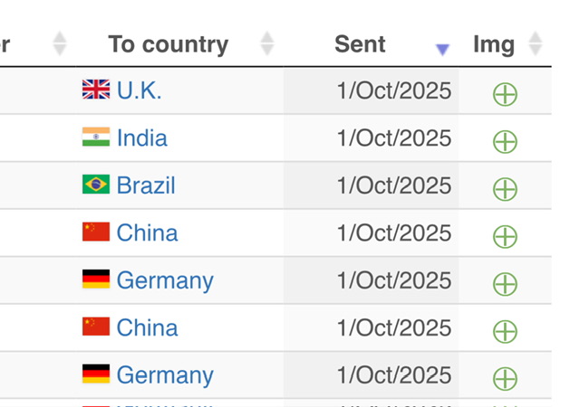Image resolution: width=580 pixels, height=407 pixels.
Task: Select the sent date in the Brazil row
Action: 393,185
